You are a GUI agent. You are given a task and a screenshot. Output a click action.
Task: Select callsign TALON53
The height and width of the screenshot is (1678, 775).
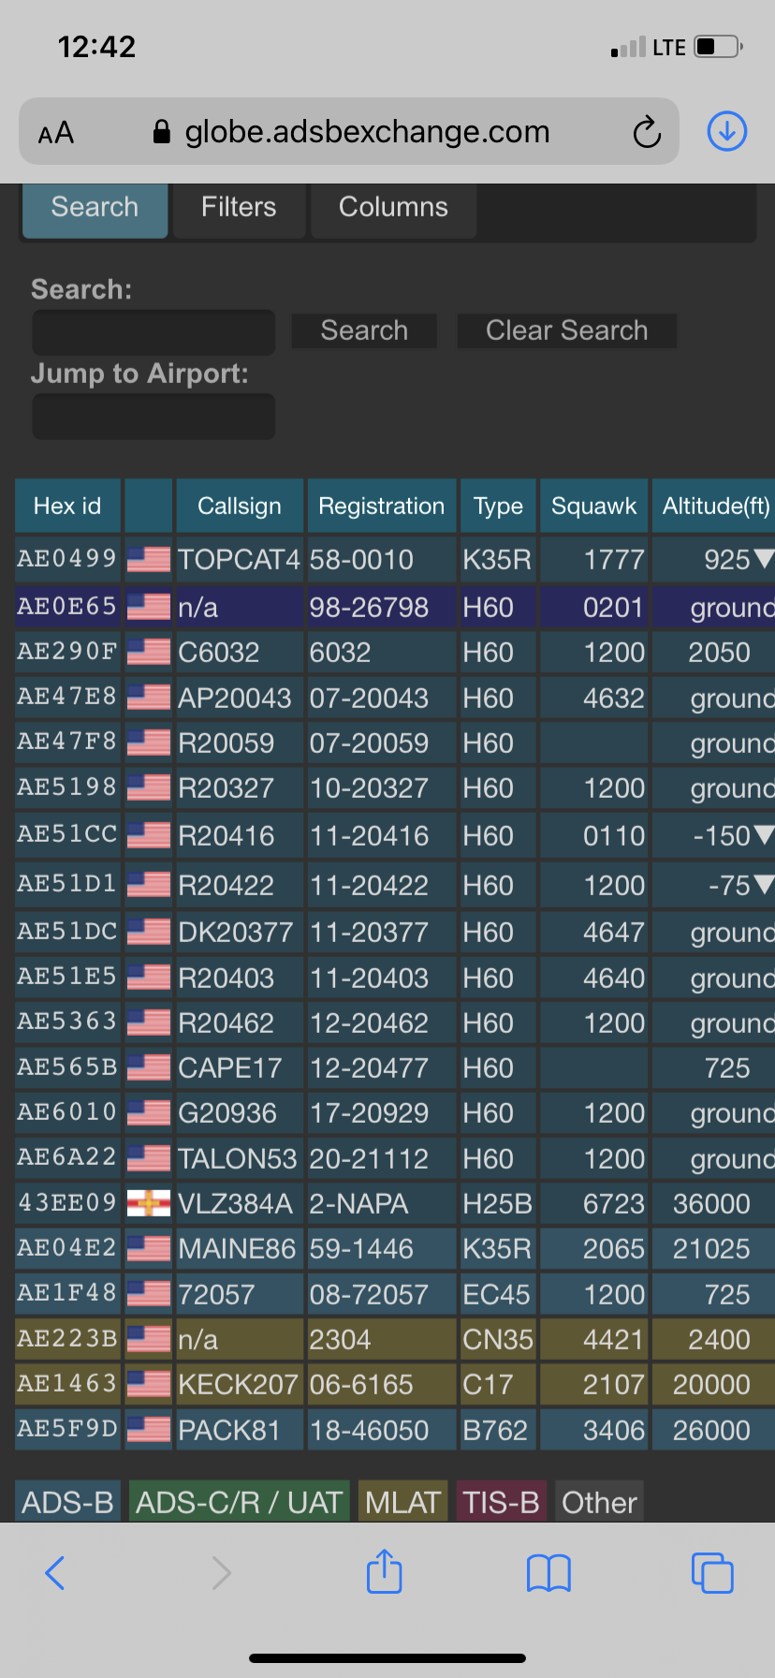pyautogui.click(x=238, y=1158)
